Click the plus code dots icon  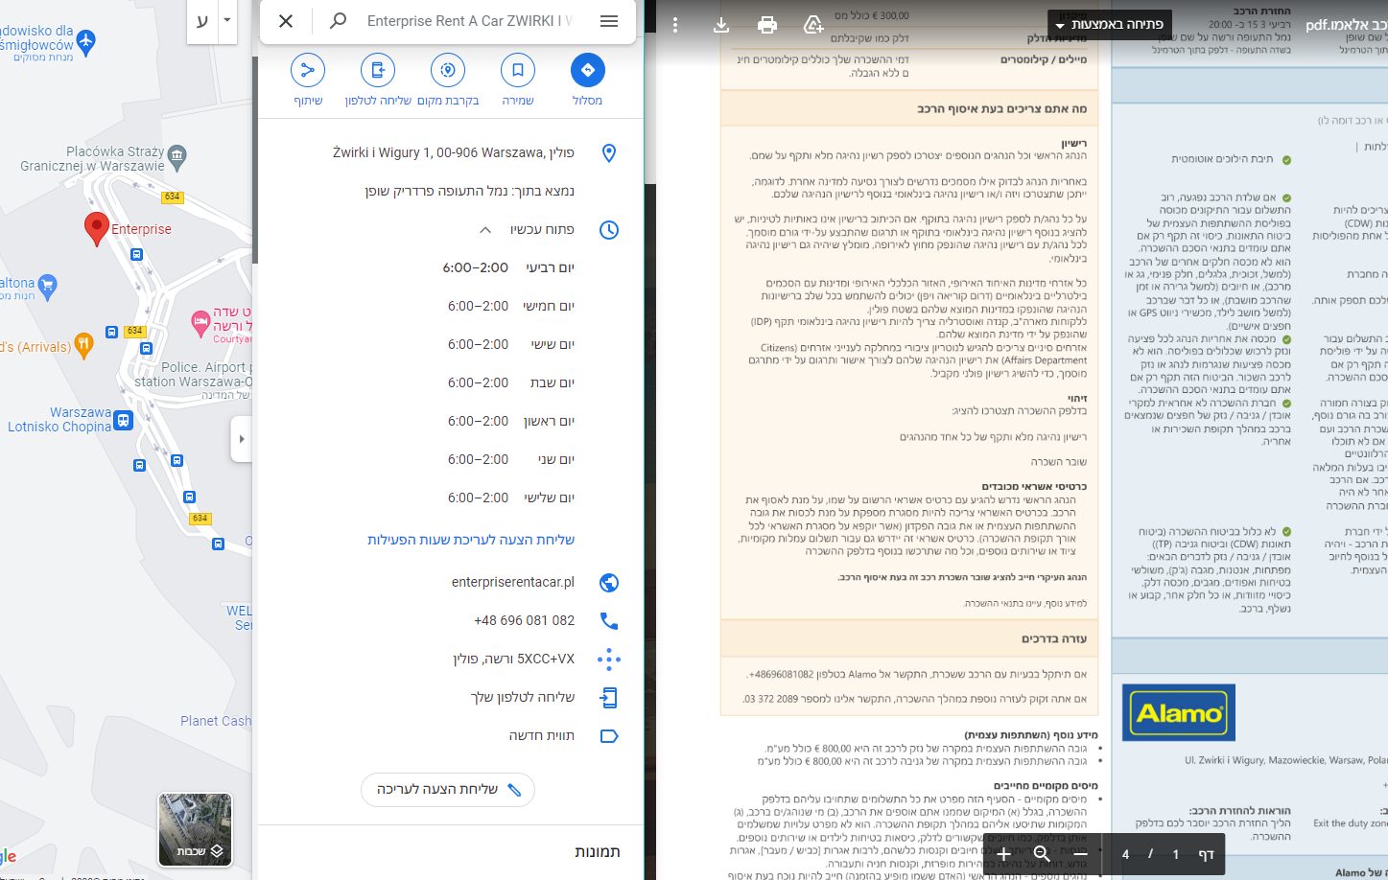click(608, 660)
